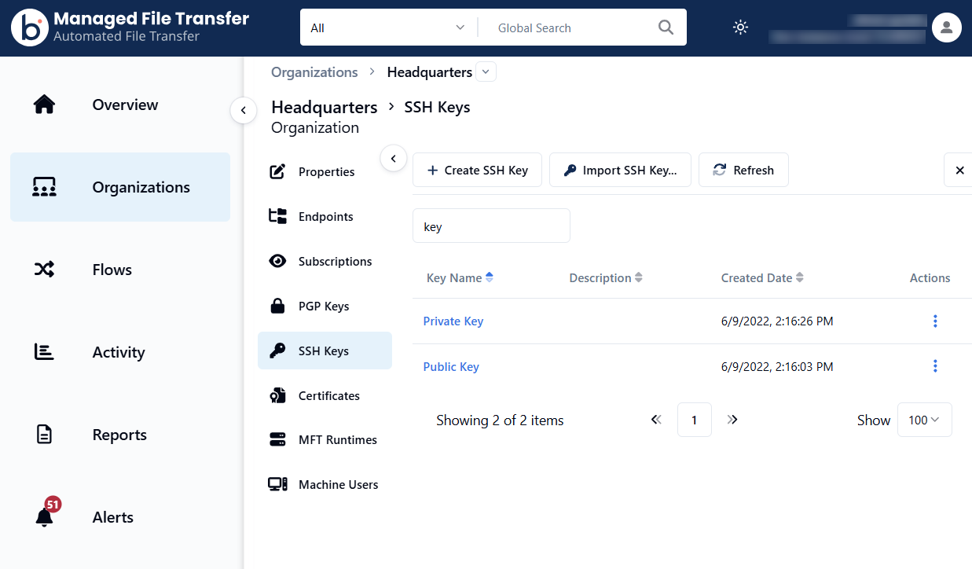Sort by Key Name column
Screen dimensions: 972x569
[460, 277]
